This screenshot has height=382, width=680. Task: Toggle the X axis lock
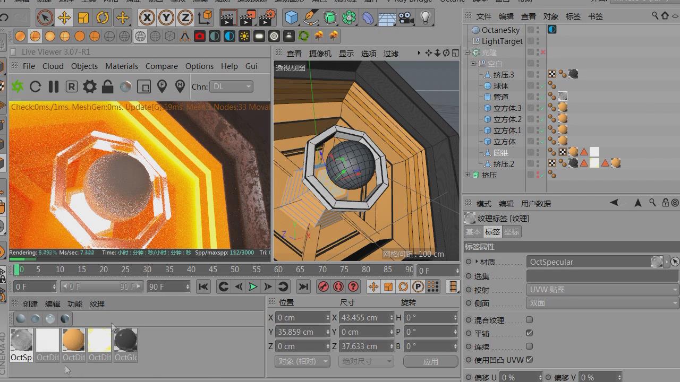point(147,18)
